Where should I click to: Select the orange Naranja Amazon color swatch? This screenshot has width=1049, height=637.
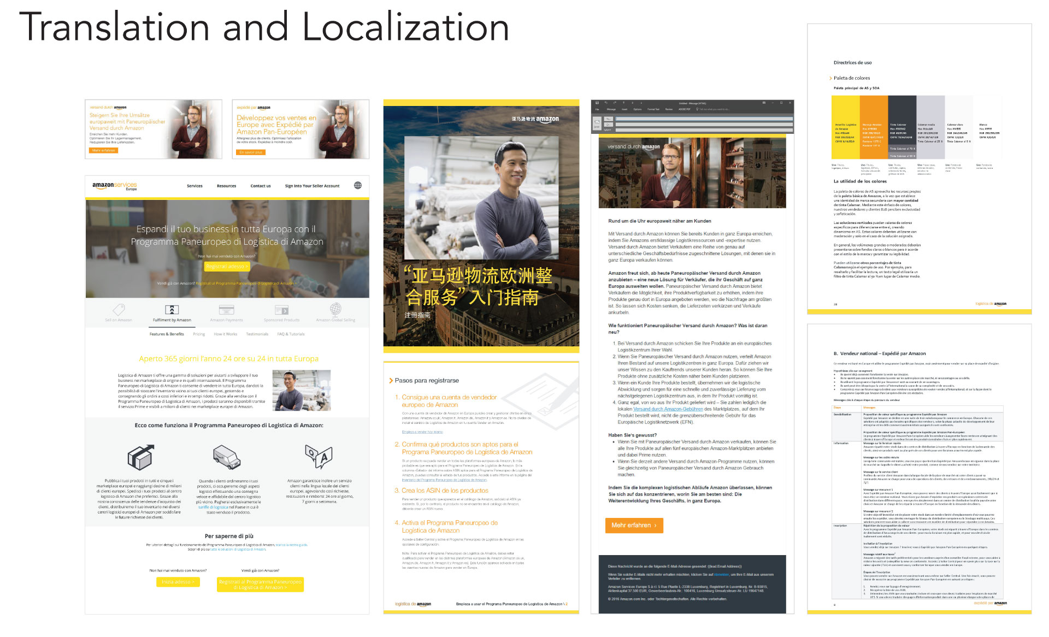coord(874,128)
